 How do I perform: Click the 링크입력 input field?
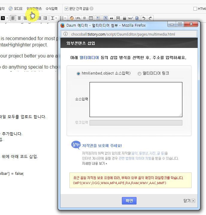136,123
